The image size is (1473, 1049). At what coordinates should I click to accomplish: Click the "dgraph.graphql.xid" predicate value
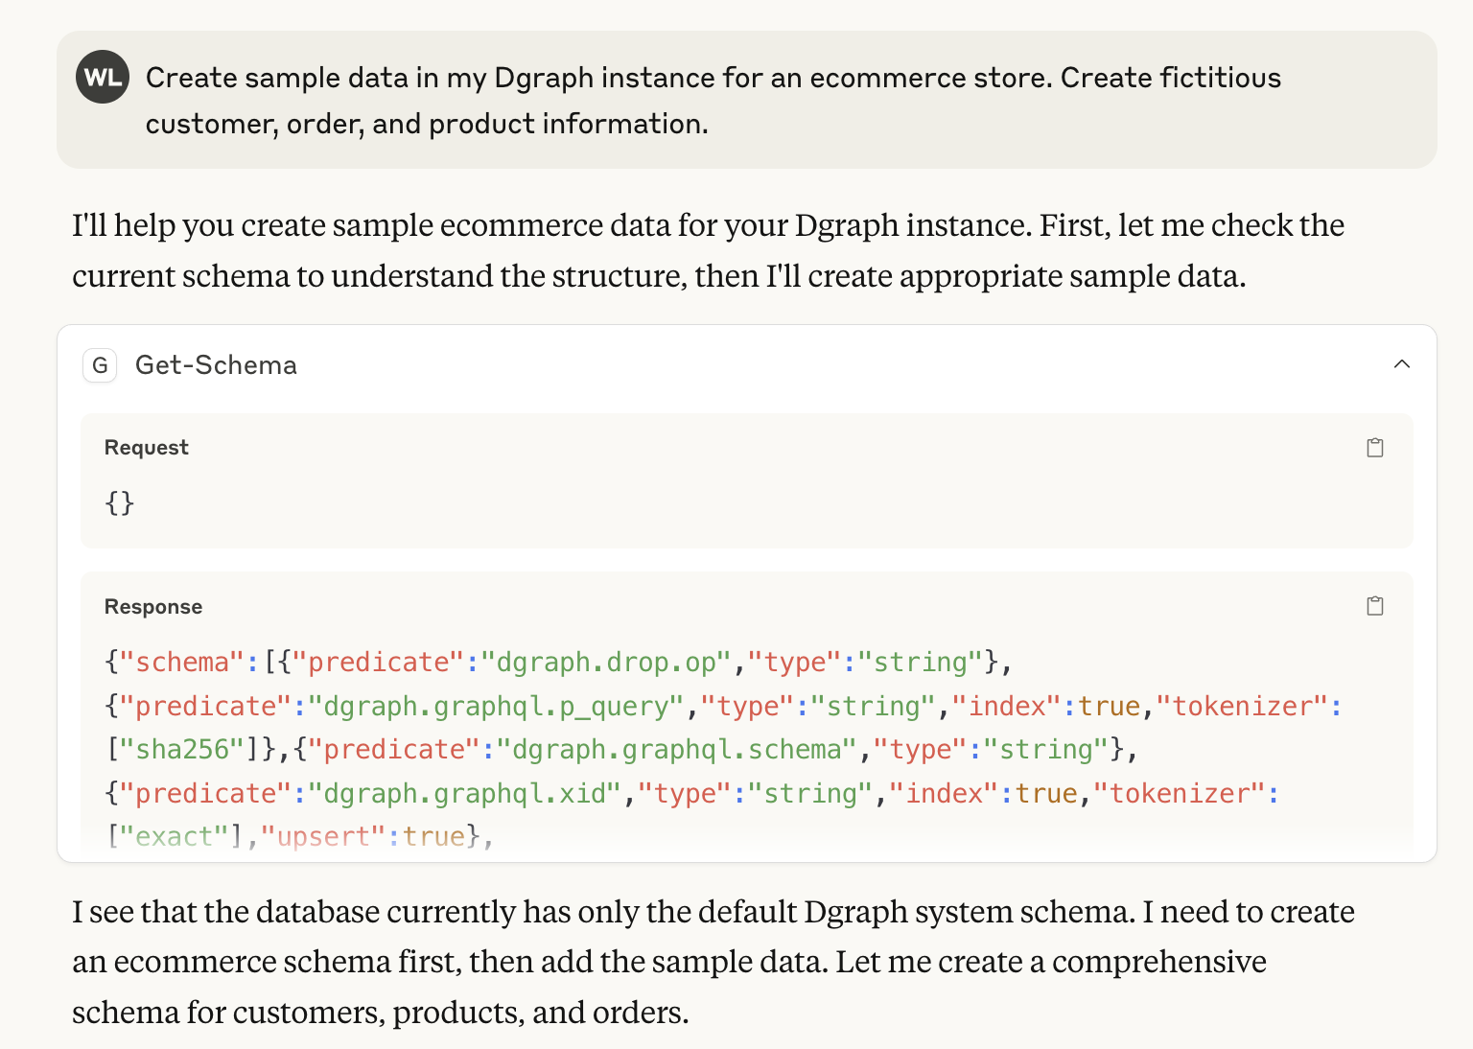point(465,794)
